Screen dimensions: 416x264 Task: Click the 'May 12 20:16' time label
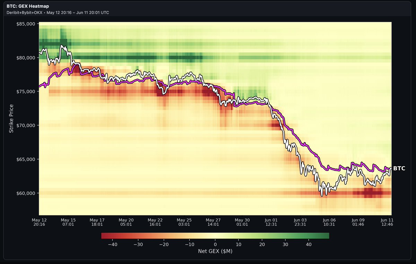pyautogui.click(x=39, y=222)
